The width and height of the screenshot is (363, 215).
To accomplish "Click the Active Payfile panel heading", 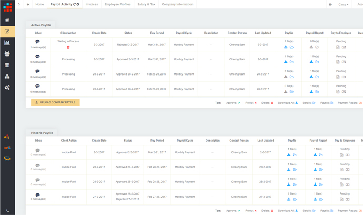I will click(x=41, y=25).
